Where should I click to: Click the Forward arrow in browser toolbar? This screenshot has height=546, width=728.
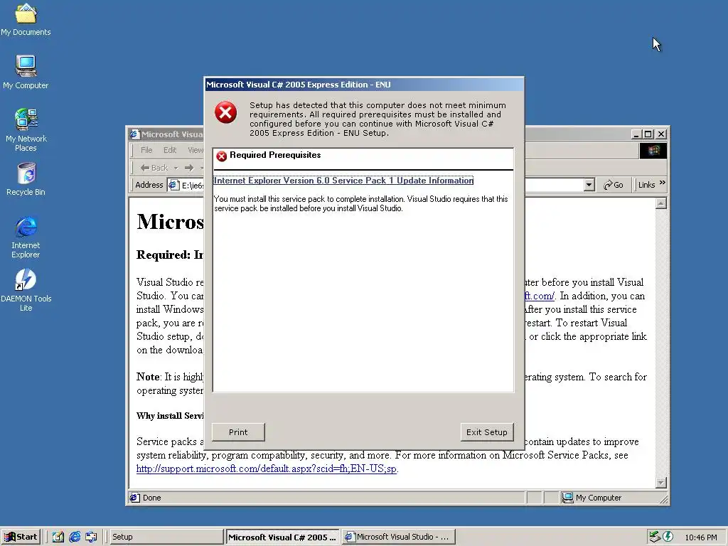(189, 168)
